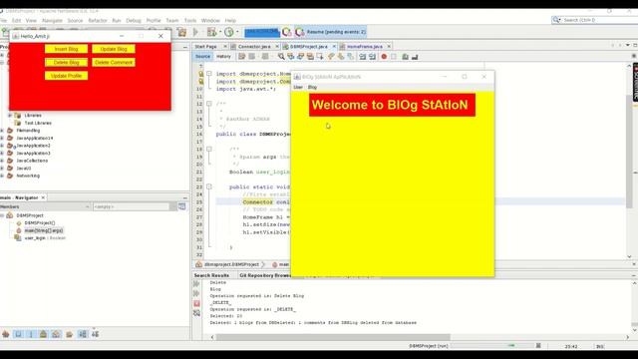
Task: Switch editor to Source view
Action: pos(202,57)
